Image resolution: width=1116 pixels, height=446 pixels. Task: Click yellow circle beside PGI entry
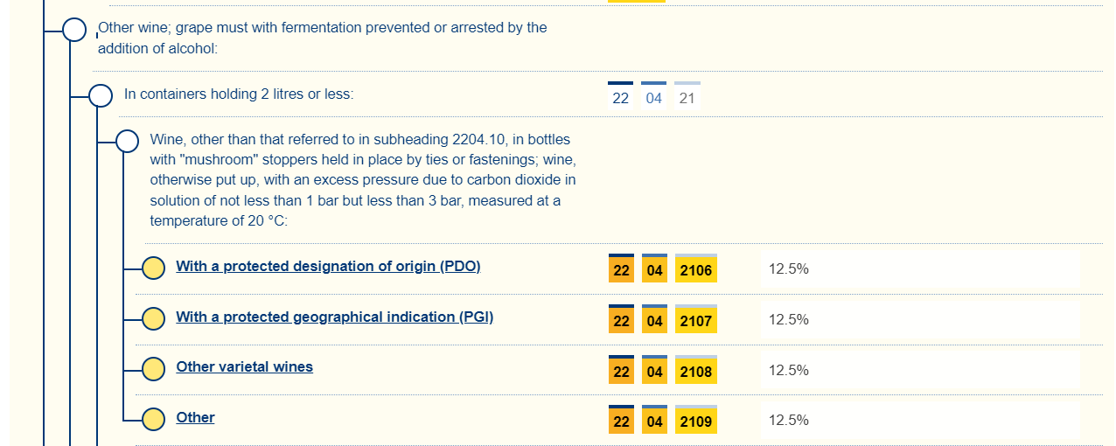coord(153,319)
